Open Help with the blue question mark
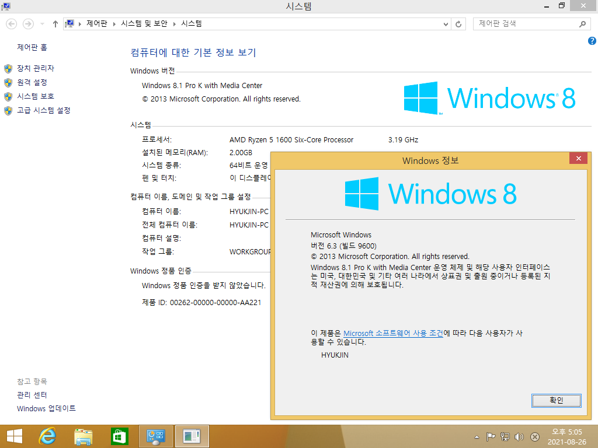598x448 pixels. tap(592, 41)
